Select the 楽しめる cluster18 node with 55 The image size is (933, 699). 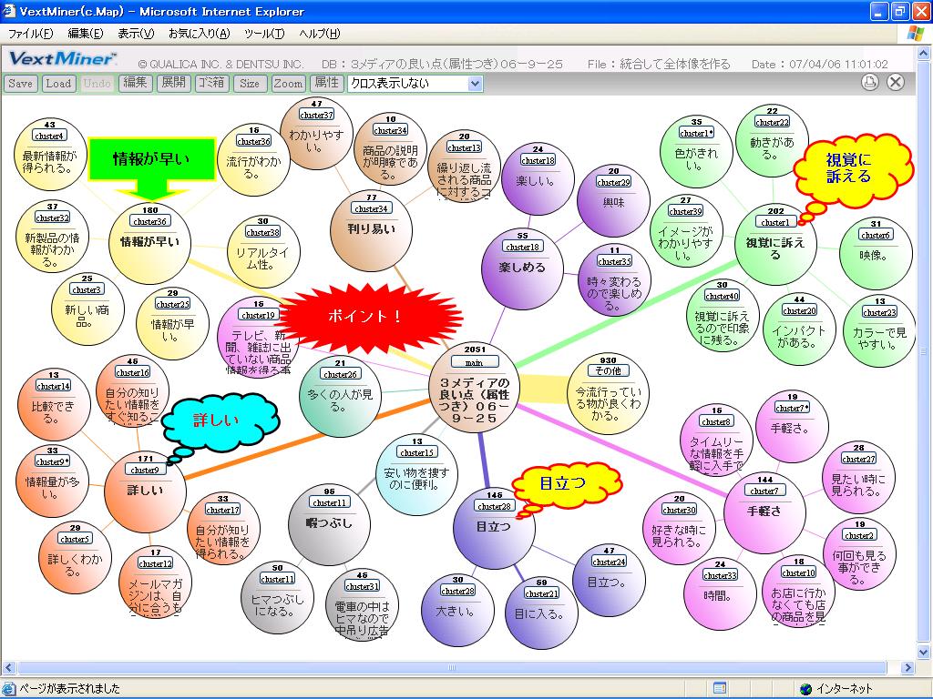pyautogui.click(x=522, y=269)
